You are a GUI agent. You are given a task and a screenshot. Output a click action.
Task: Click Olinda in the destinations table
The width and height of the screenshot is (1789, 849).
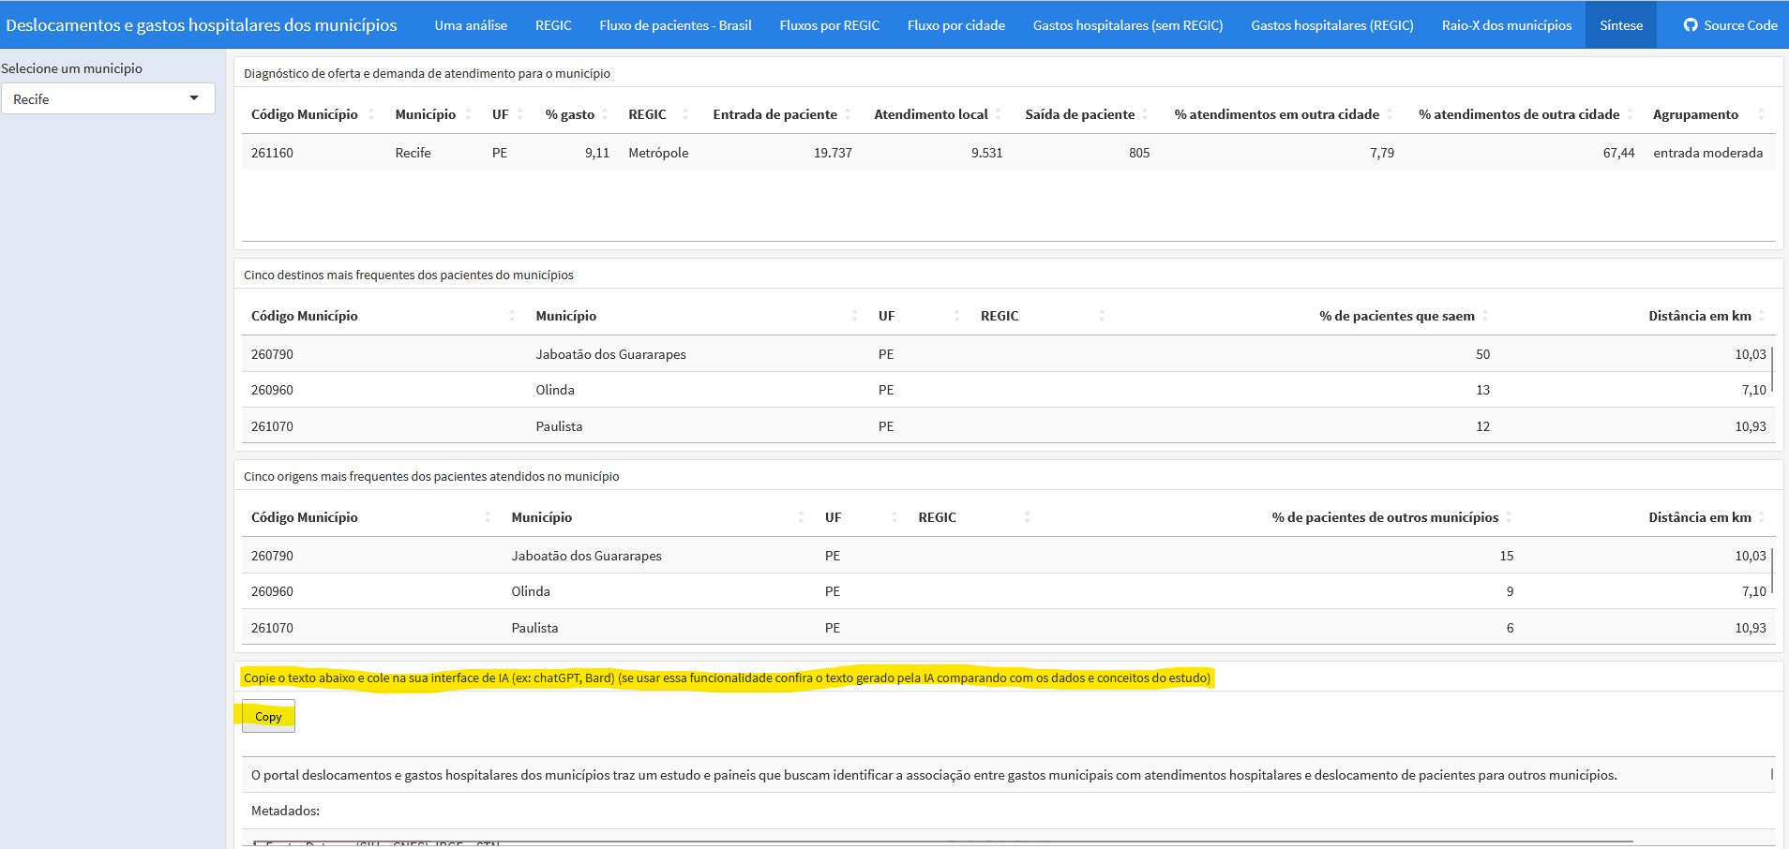pyautogui.click(x=555, y=390)
